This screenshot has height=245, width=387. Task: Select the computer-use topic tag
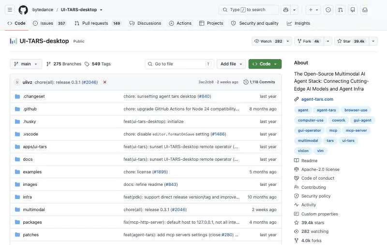[x=311, y=120]
